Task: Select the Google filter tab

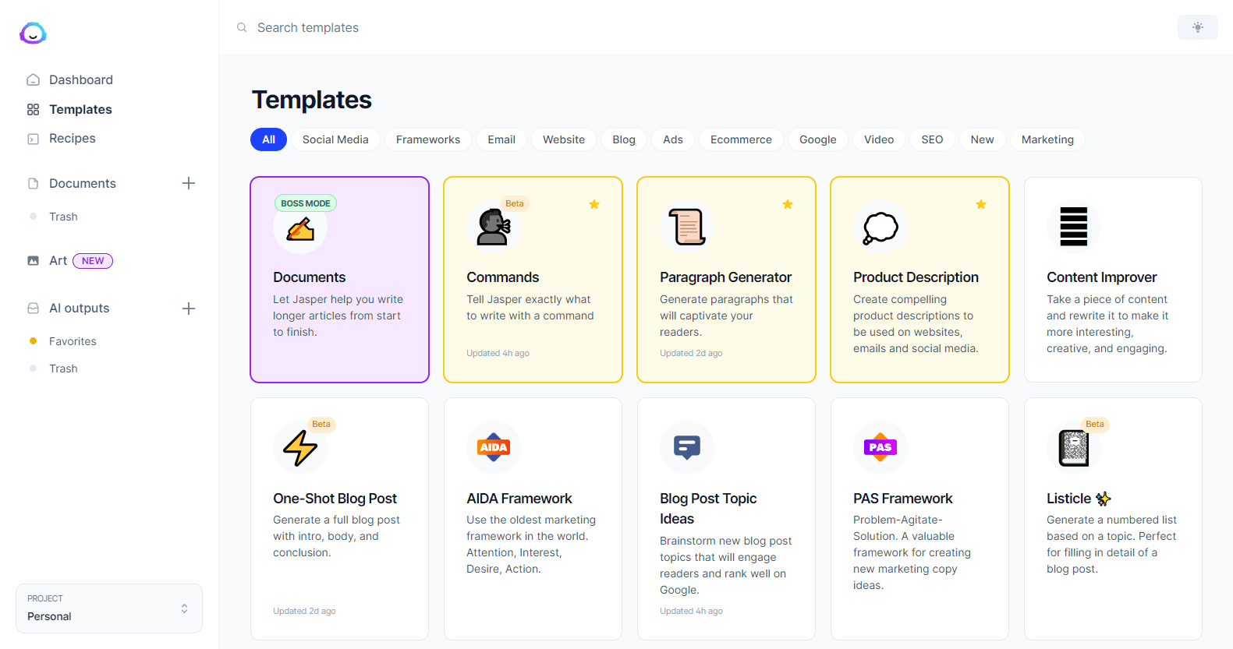Action: 818,139
